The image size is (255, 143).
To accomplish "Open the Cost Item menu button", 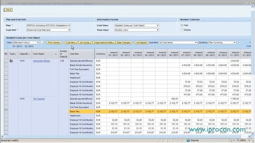I will pyautogui.click(x=71, y=43).
